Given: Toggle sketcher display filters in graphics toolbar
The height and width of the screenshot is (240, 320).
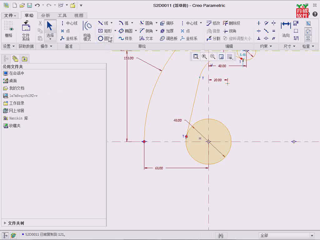Looking at the screenshot, I should pyautogui.click(x=230, y=57).
